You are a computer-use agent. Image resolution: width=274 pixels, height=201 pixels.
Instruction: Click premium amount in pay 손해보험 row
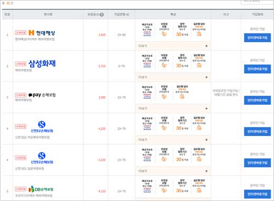pyautogui.click(x=102, y=97)
